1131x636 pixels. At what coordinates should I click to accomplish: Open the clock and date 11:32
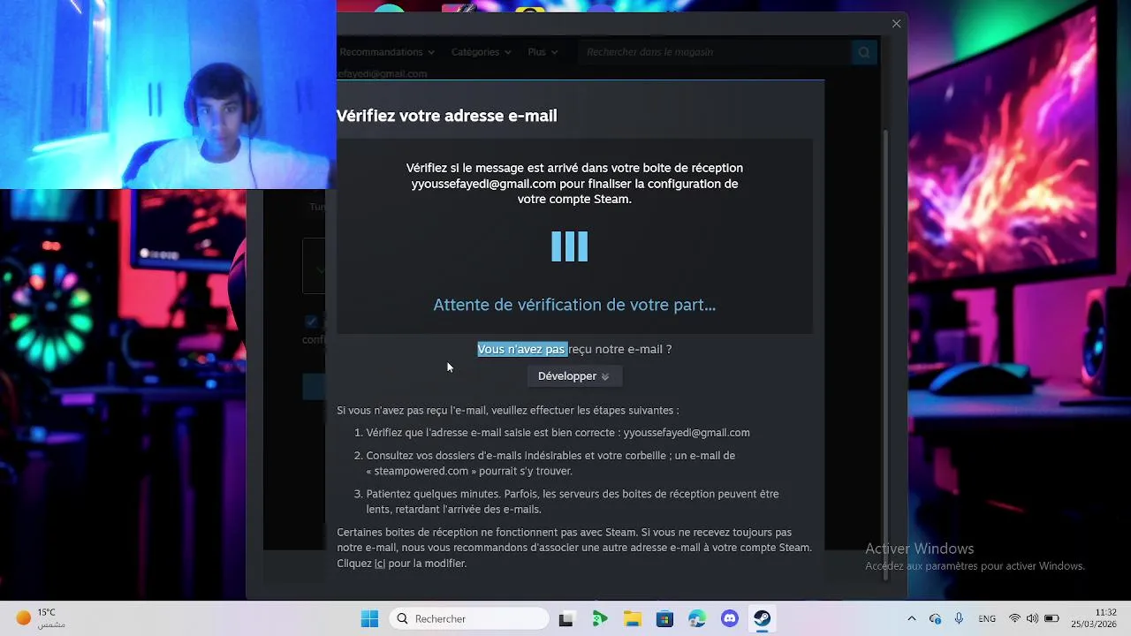point(1094,618)
